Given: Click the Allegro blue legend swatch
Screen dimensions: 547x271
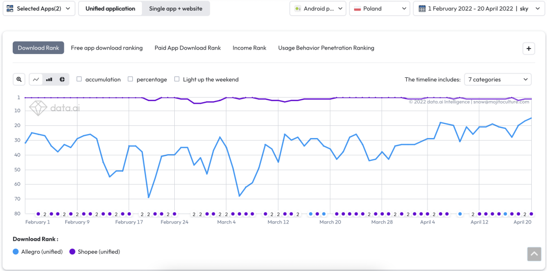Looking at the screenshot, I should (x=16, y=252).
